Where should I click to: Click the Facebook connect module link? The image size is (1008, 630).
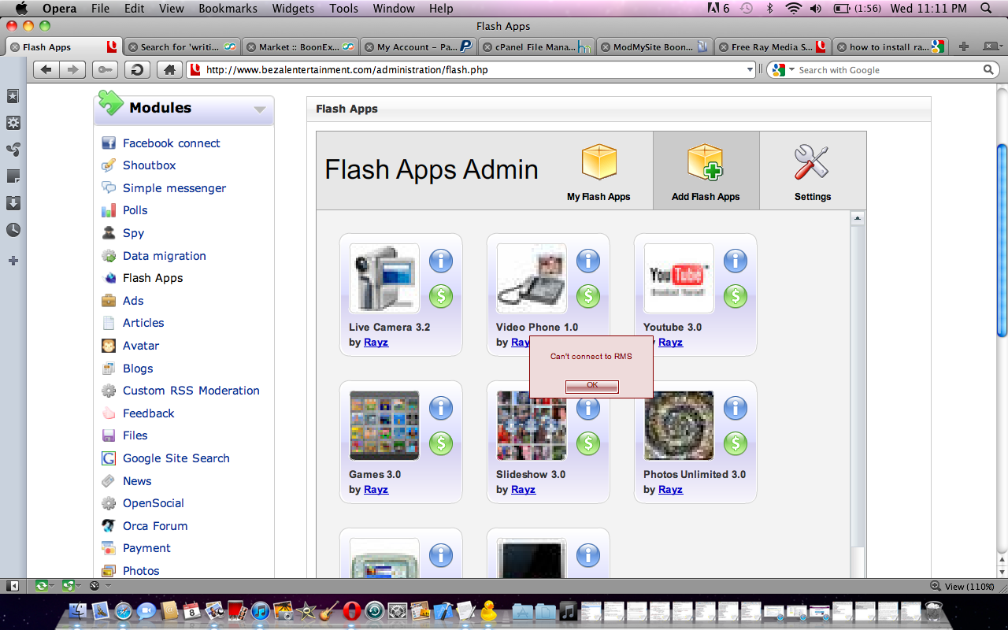click(171, 143)
